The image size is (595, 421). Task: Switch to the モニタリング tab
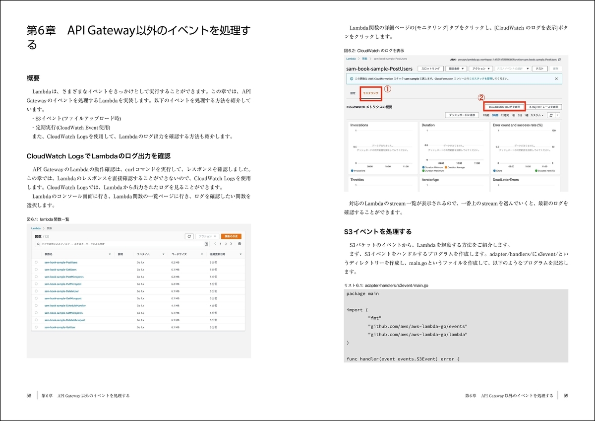click(370, 93)
